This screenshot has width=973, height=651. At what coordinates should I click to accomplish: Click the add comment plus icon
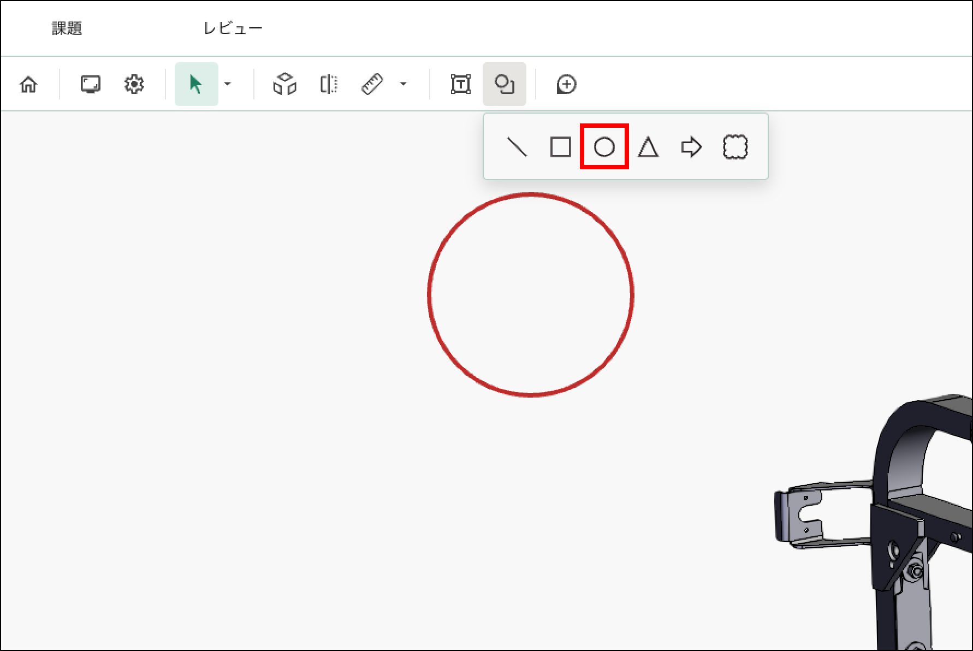[x=566, y=84]
